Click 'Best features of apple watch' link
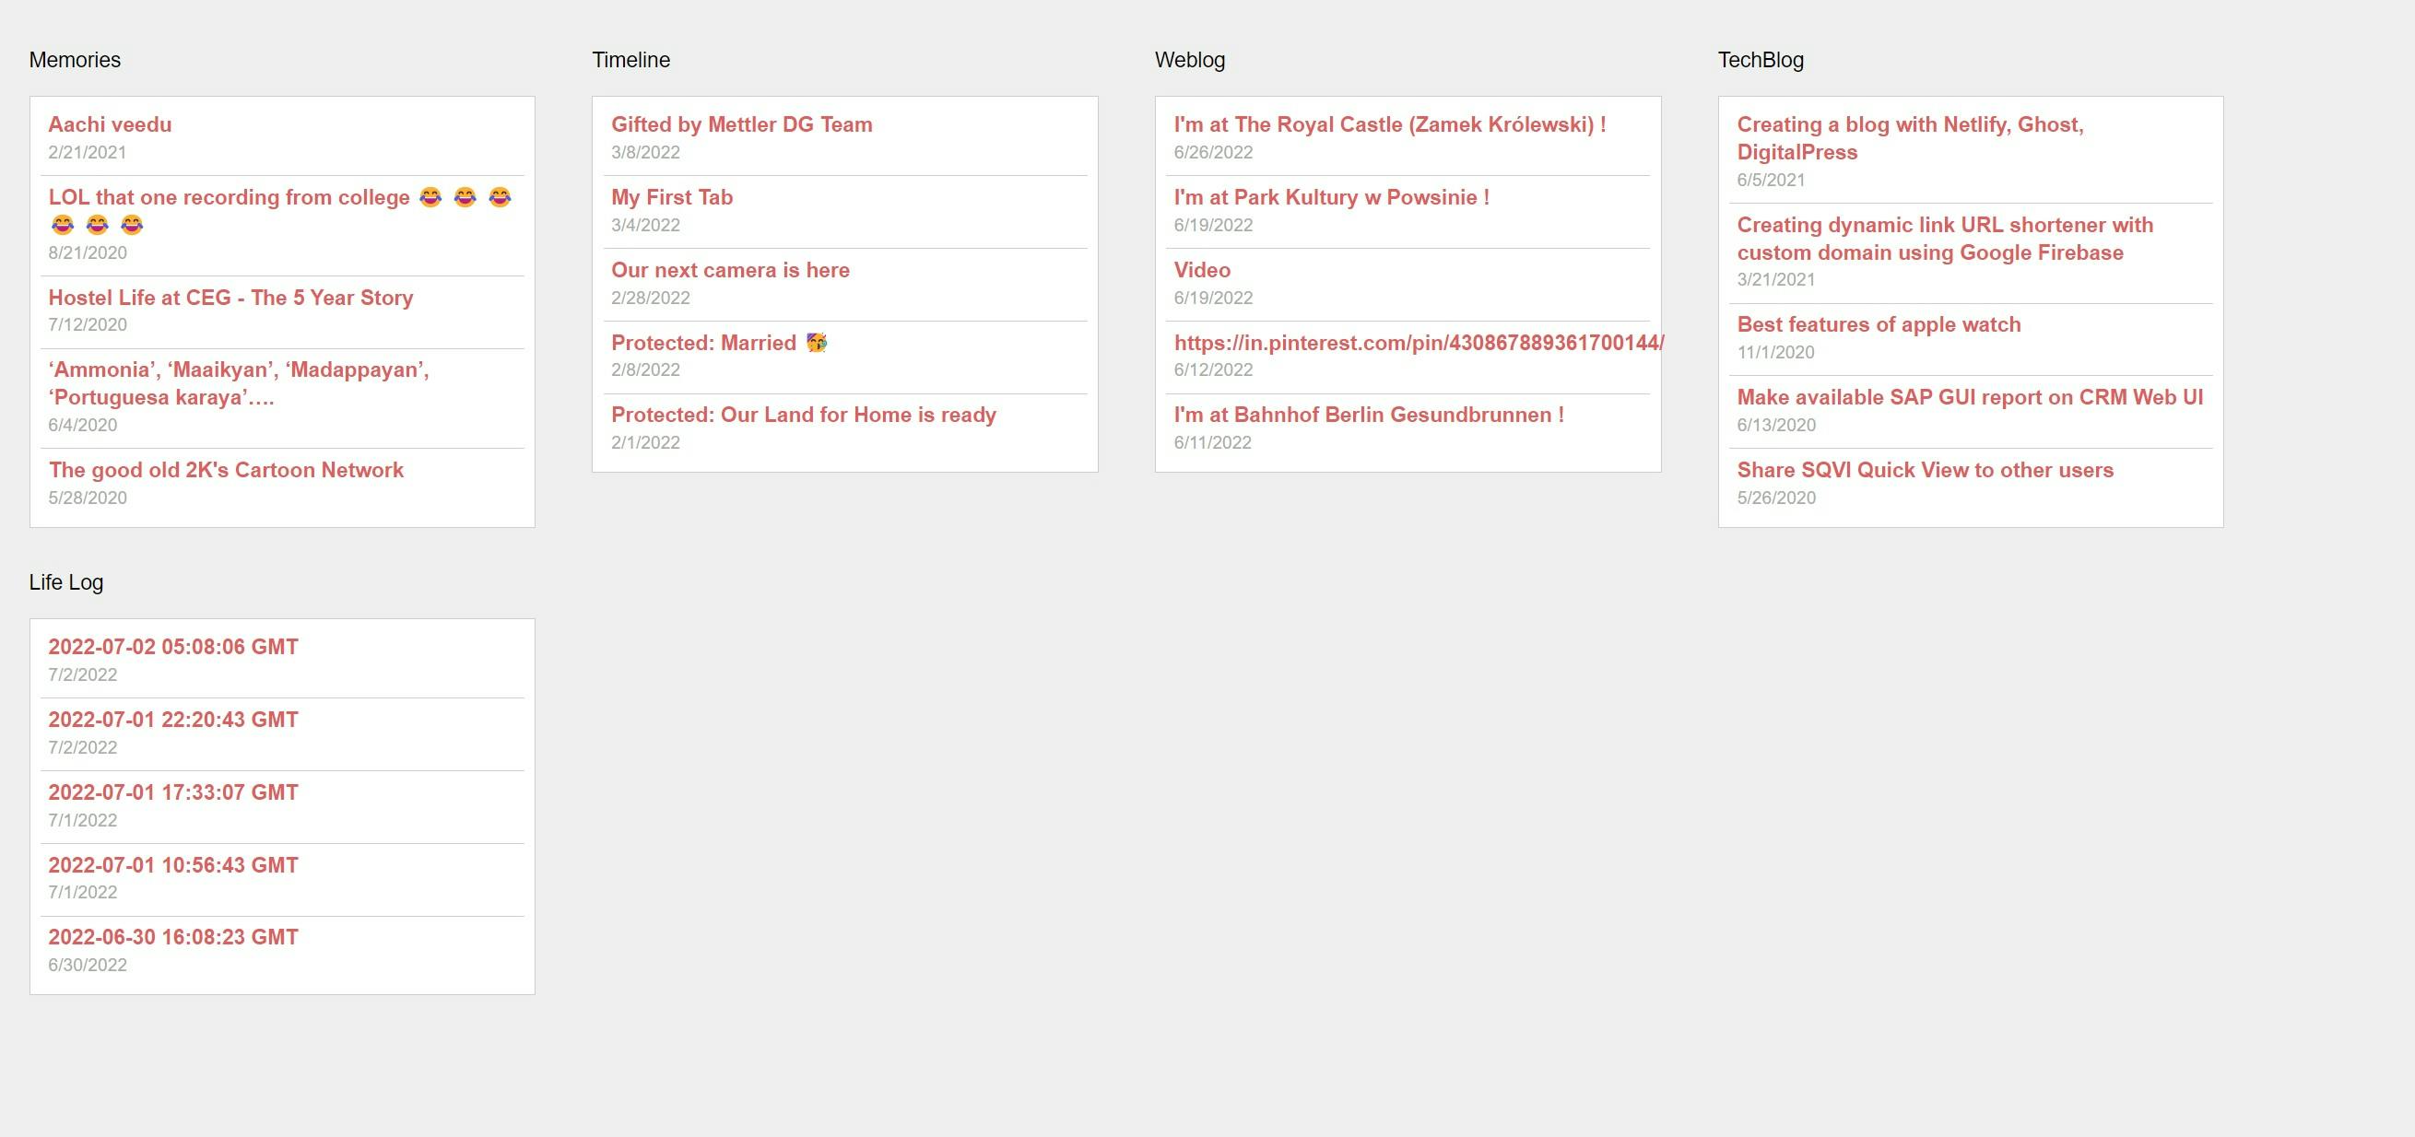Image resolution: width=2415 pixels, height=1137 pixels. [x=1879, y=325]
